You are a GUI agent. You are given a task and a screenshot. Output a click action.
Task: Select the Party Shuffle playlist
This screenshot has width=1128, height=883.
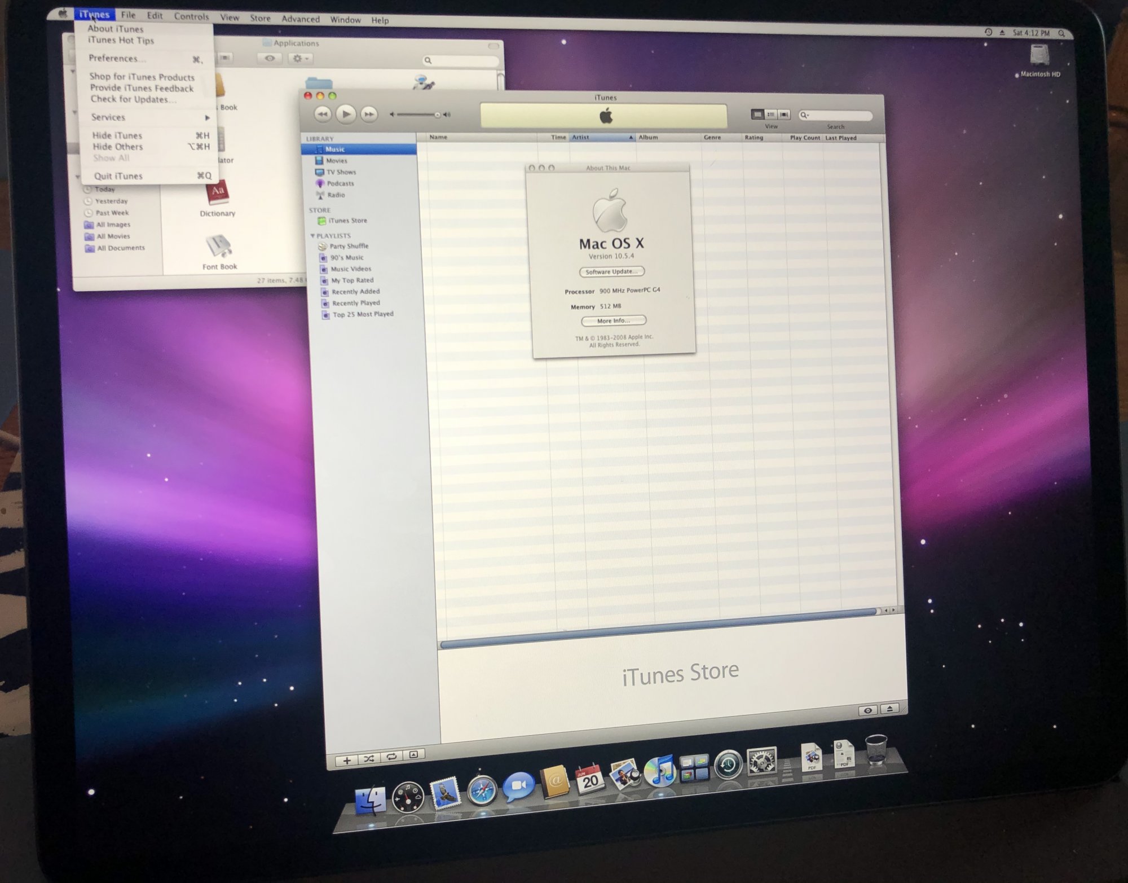[x=349, y=247]
